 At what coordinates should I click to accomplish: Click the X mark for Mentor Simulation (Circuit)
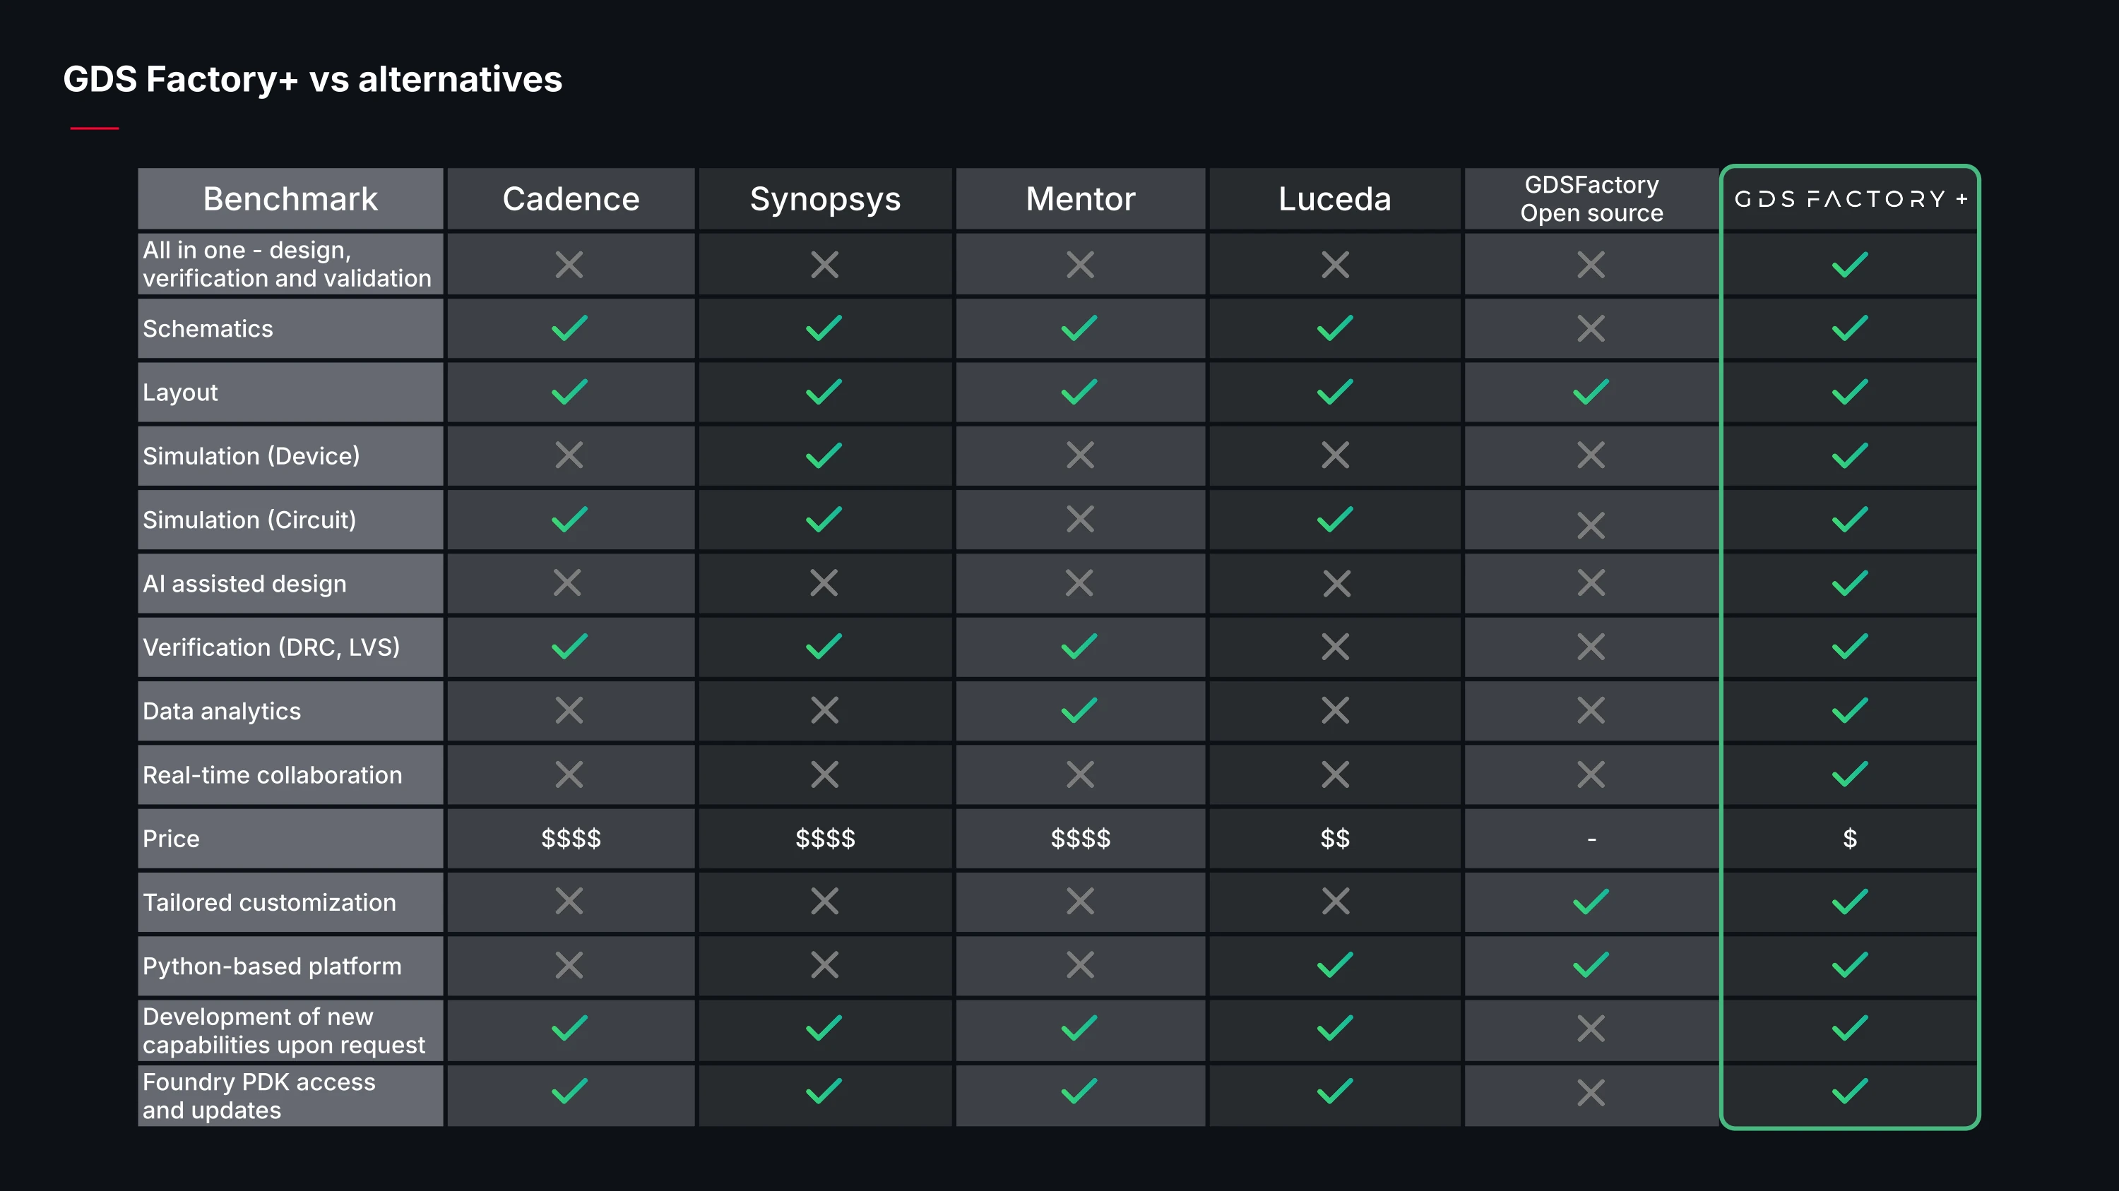coord(1080,519)
